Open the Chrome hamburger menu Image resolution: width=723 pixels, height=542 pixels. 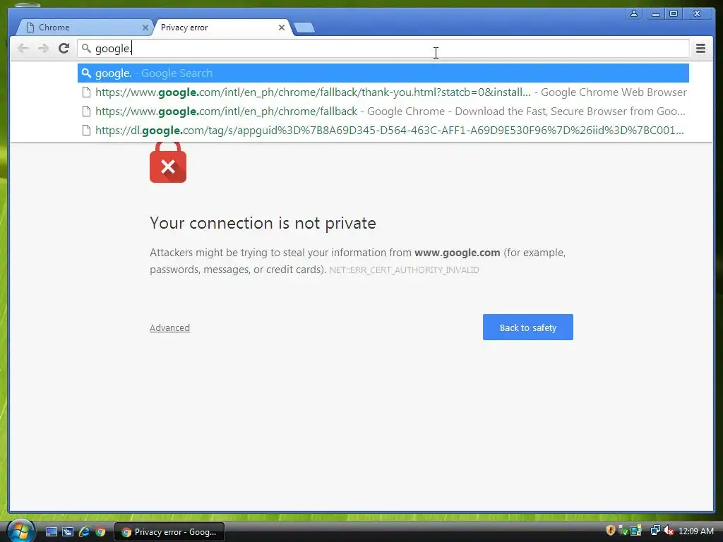click(700, 49)
